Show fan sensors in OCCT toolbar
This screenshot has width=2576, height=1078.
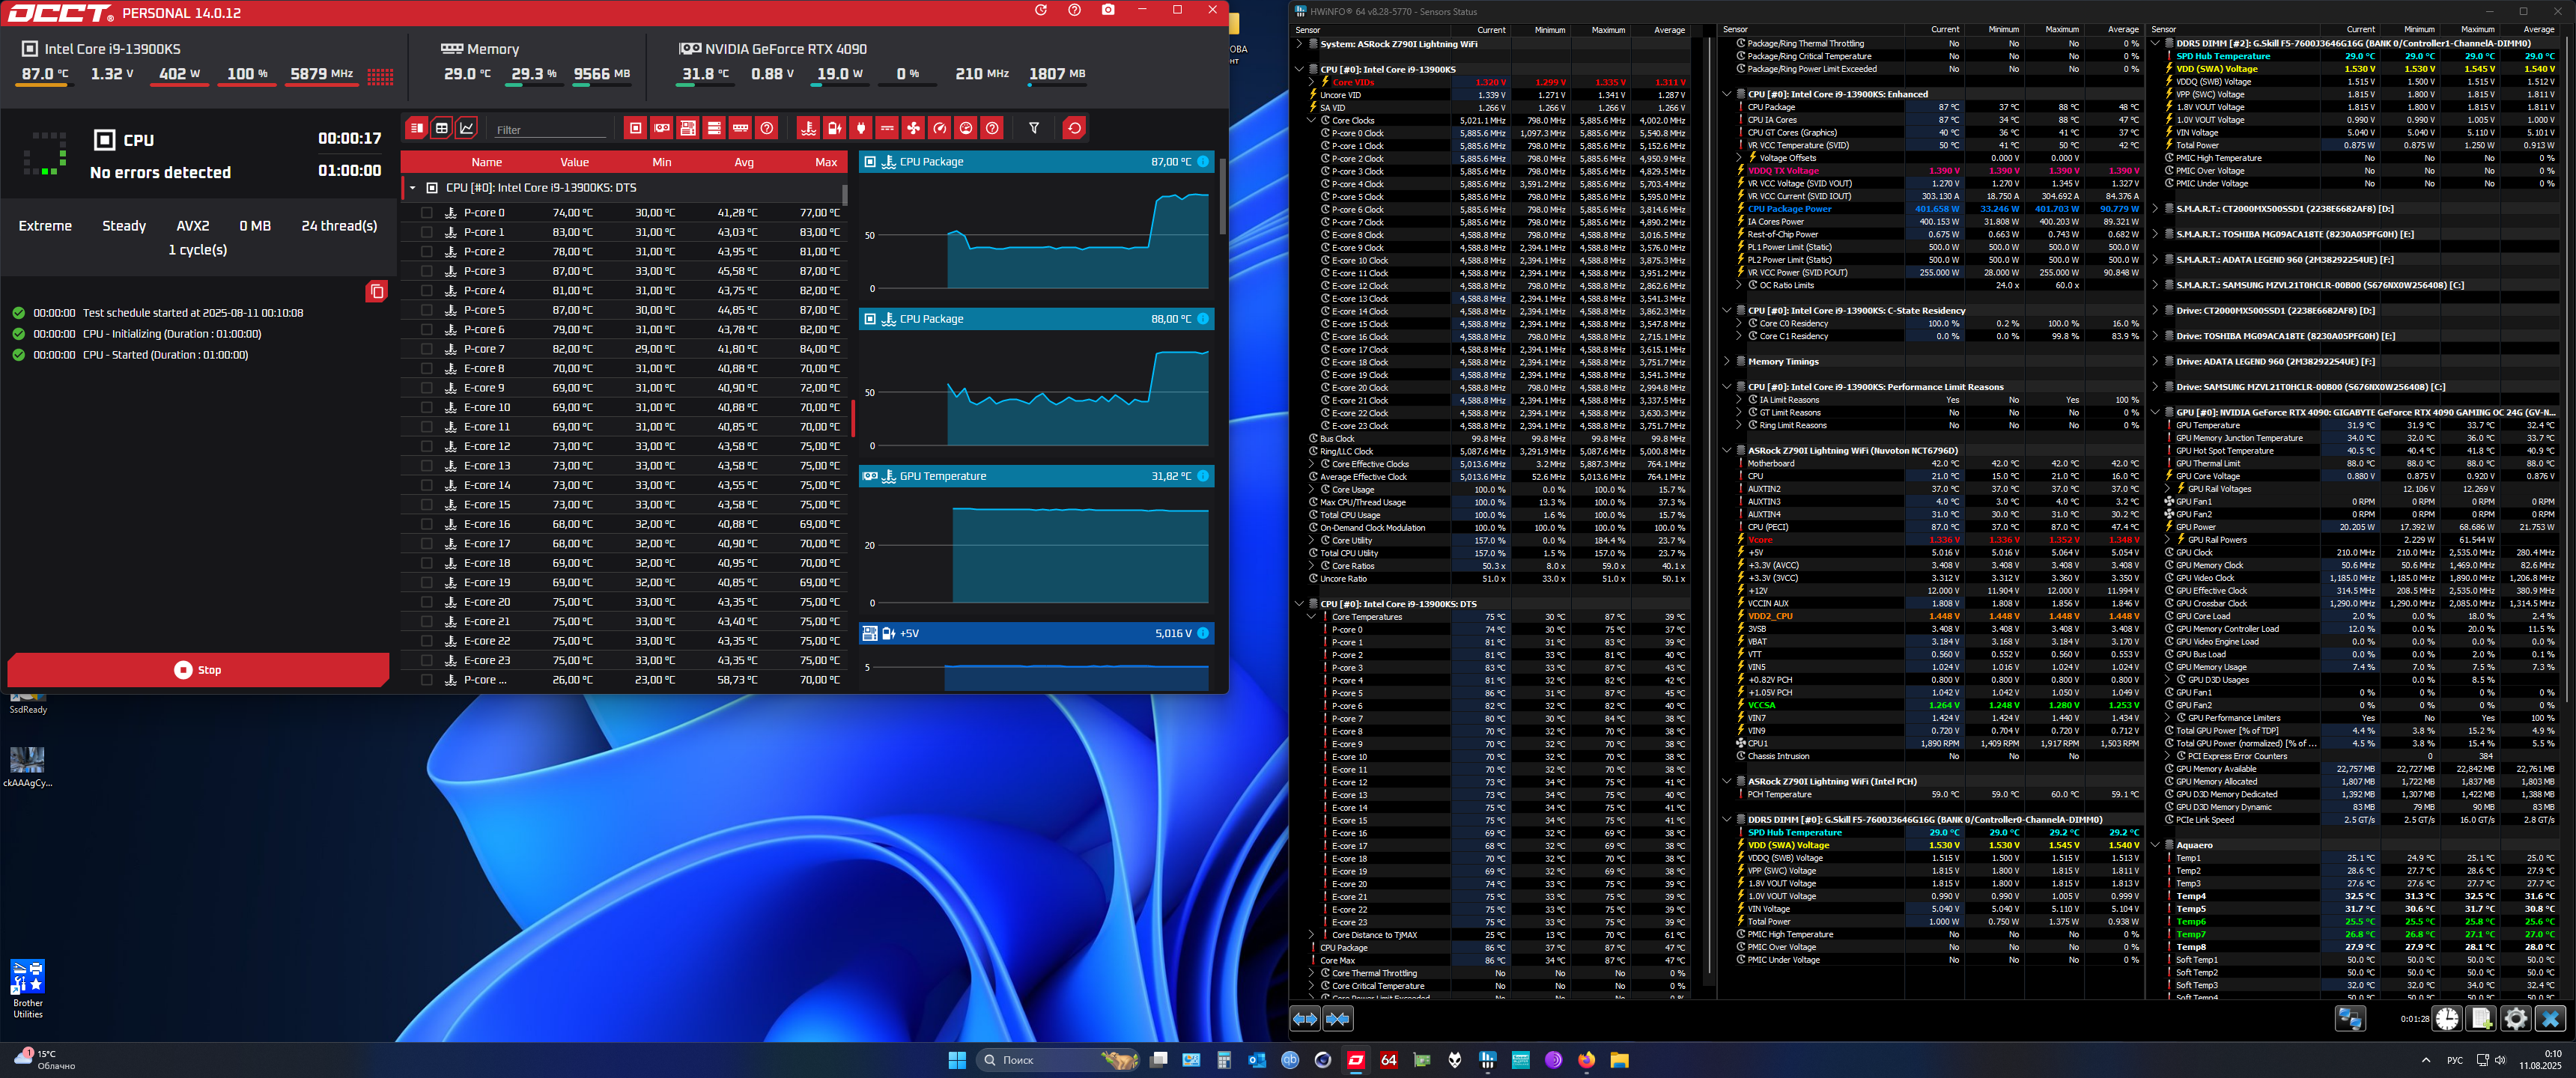913,128
